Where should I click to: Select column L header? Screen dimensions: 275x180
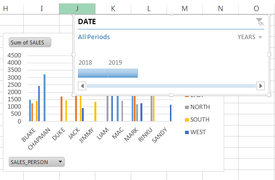tap(149, 9)
